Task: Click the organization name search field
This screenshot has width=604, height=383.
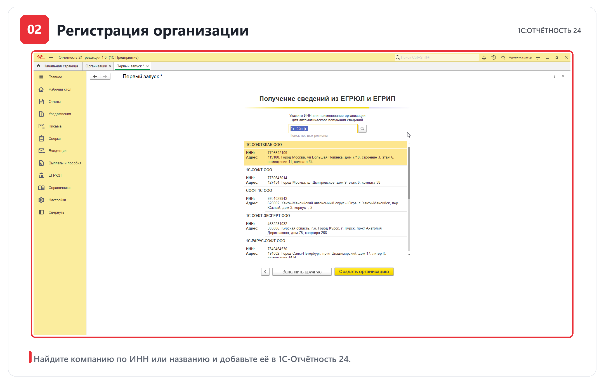Action: (323, 129)
